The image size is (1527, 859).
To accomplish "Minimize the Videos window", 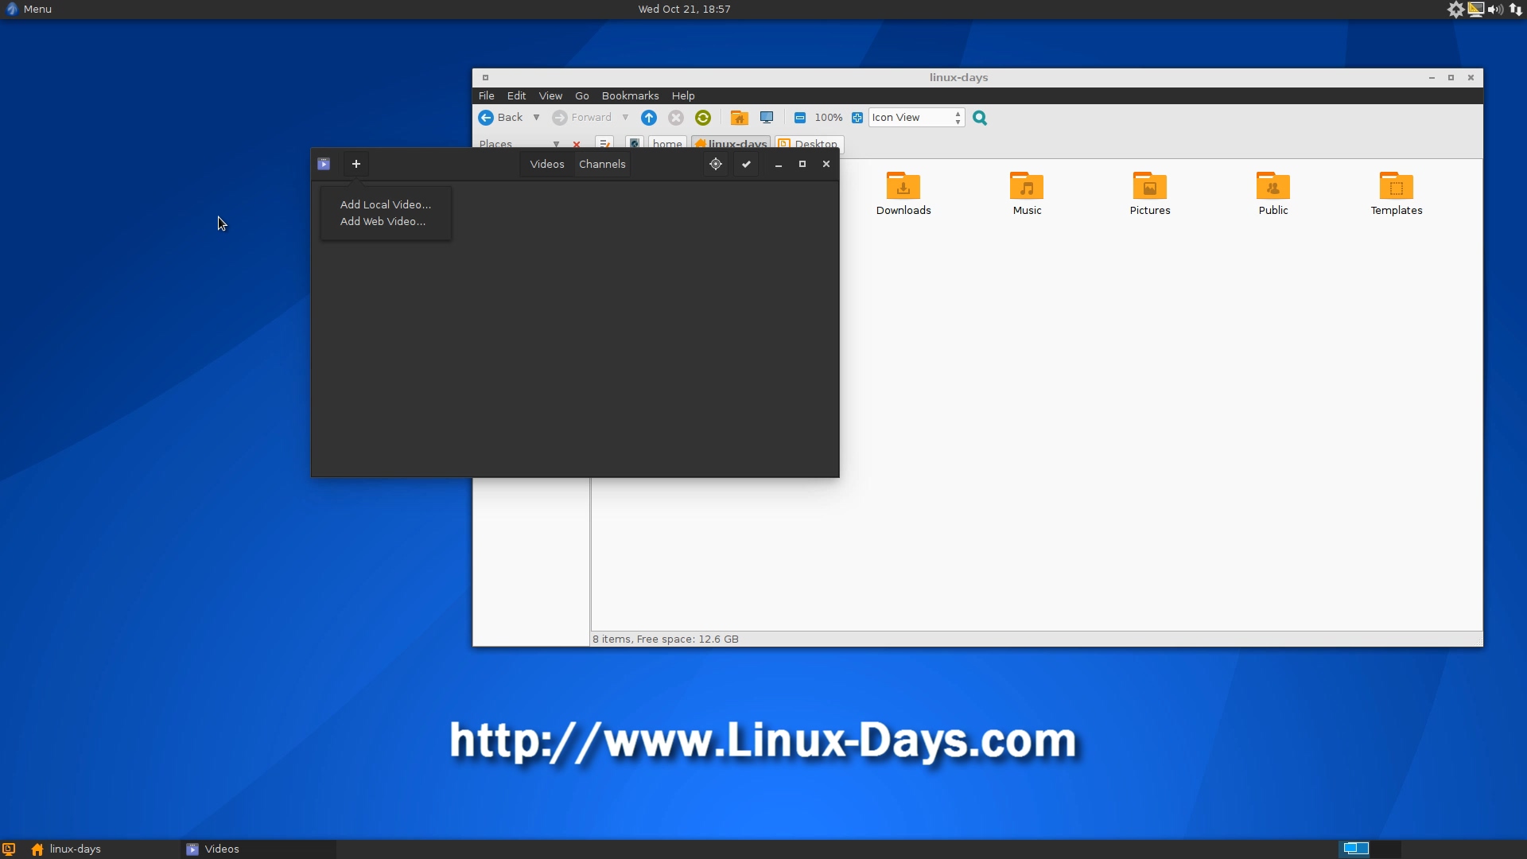I will (779, 164).
